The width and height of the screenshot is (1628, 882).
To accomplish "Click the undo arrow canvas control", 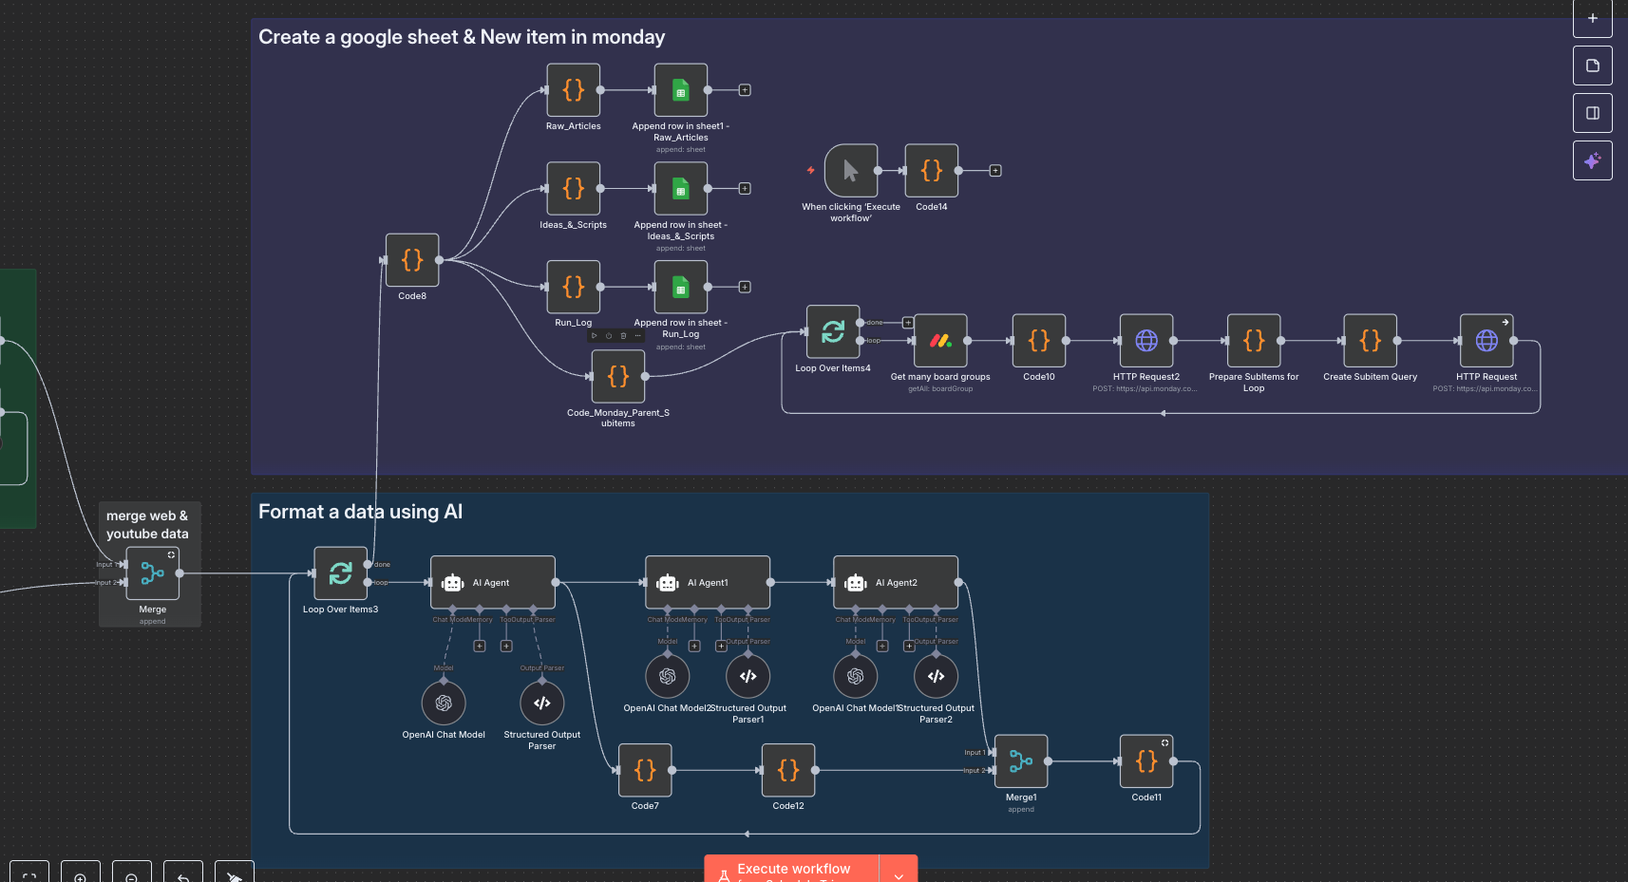I will [183, 873].
